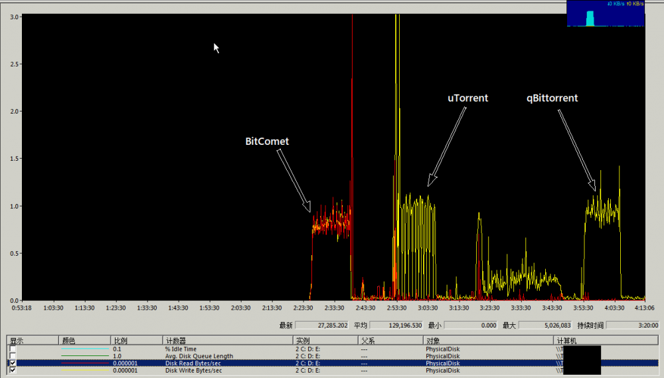Click the 0:53:18 start time label

pos(22,308)
